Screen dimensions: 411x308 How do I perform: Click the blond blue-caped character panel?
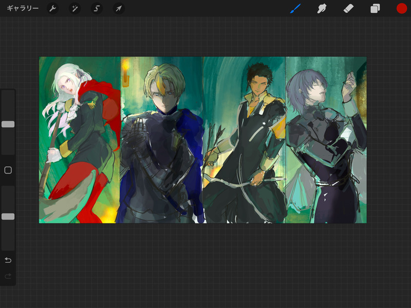click(162, 140)
